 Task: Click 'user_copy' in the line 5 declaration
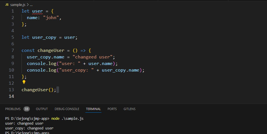pos(44,37)
